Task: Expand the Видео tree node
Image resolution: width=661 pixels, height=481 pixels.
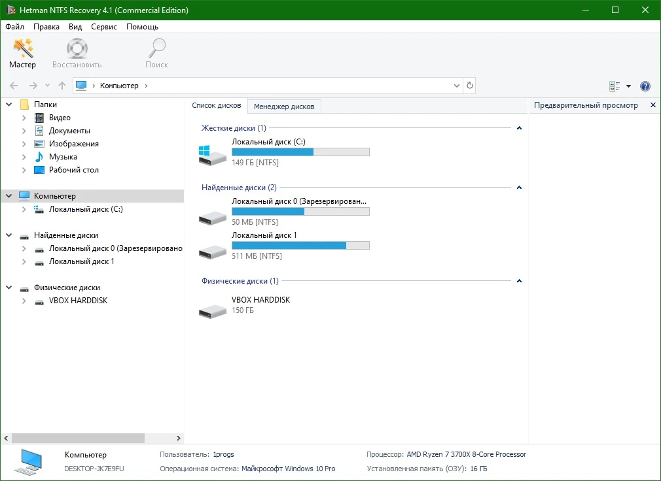Action: tap(24, 118)
